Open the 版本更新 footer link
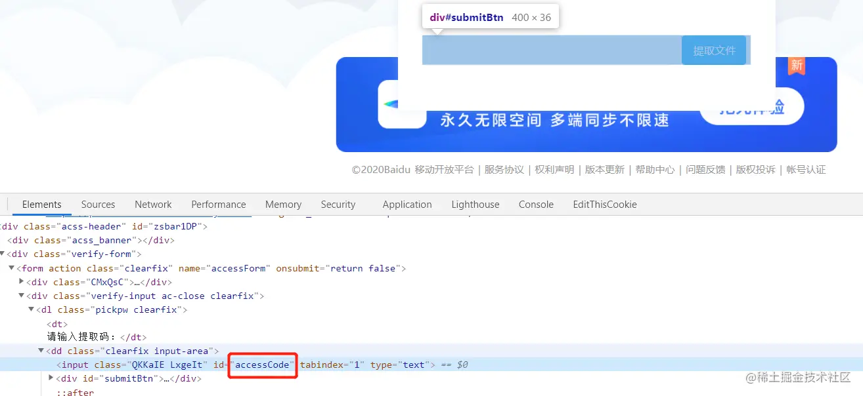863x396 pixels. 605,170
